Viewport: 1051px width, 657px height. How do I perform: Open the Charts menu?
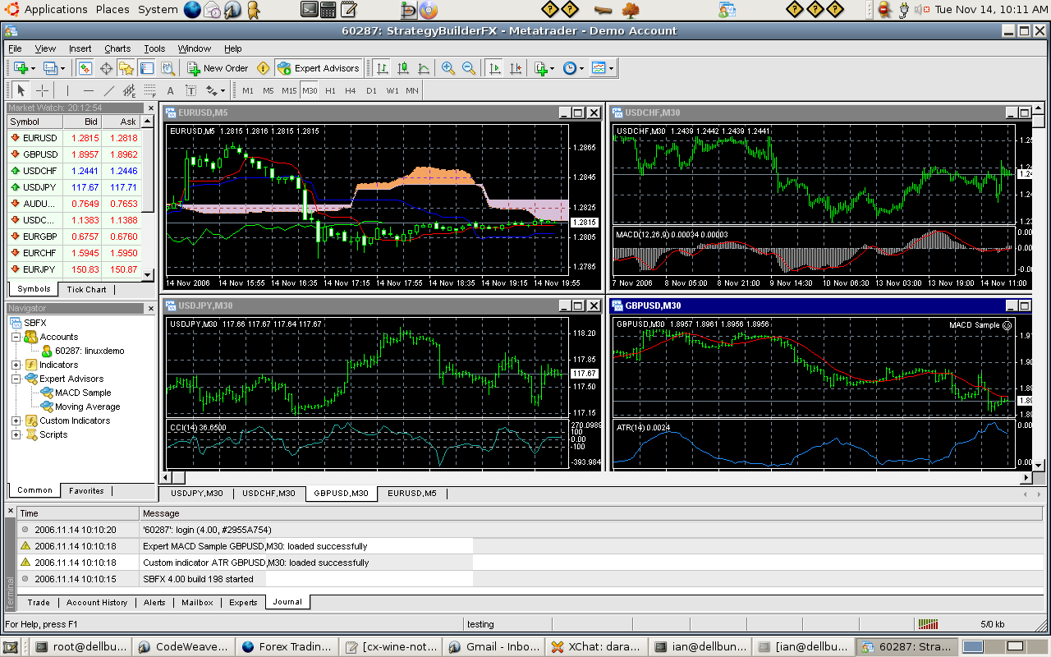coord(117,48)
